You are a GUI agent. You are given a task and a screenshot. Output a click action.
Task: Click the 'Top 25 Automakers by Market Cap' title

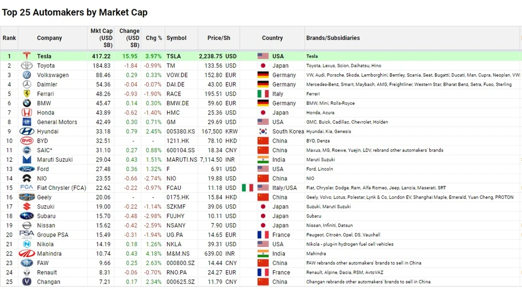click(75, 12)
